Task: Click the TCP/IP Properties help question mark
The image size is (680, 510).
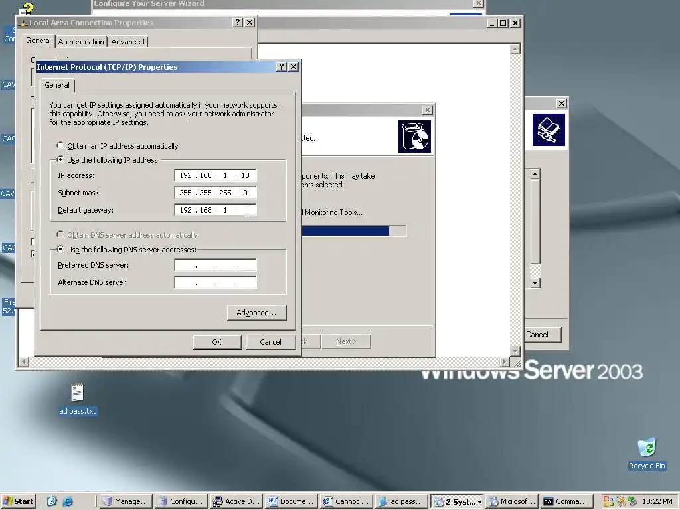Action: pyautogui.click(x=282, y=67)
